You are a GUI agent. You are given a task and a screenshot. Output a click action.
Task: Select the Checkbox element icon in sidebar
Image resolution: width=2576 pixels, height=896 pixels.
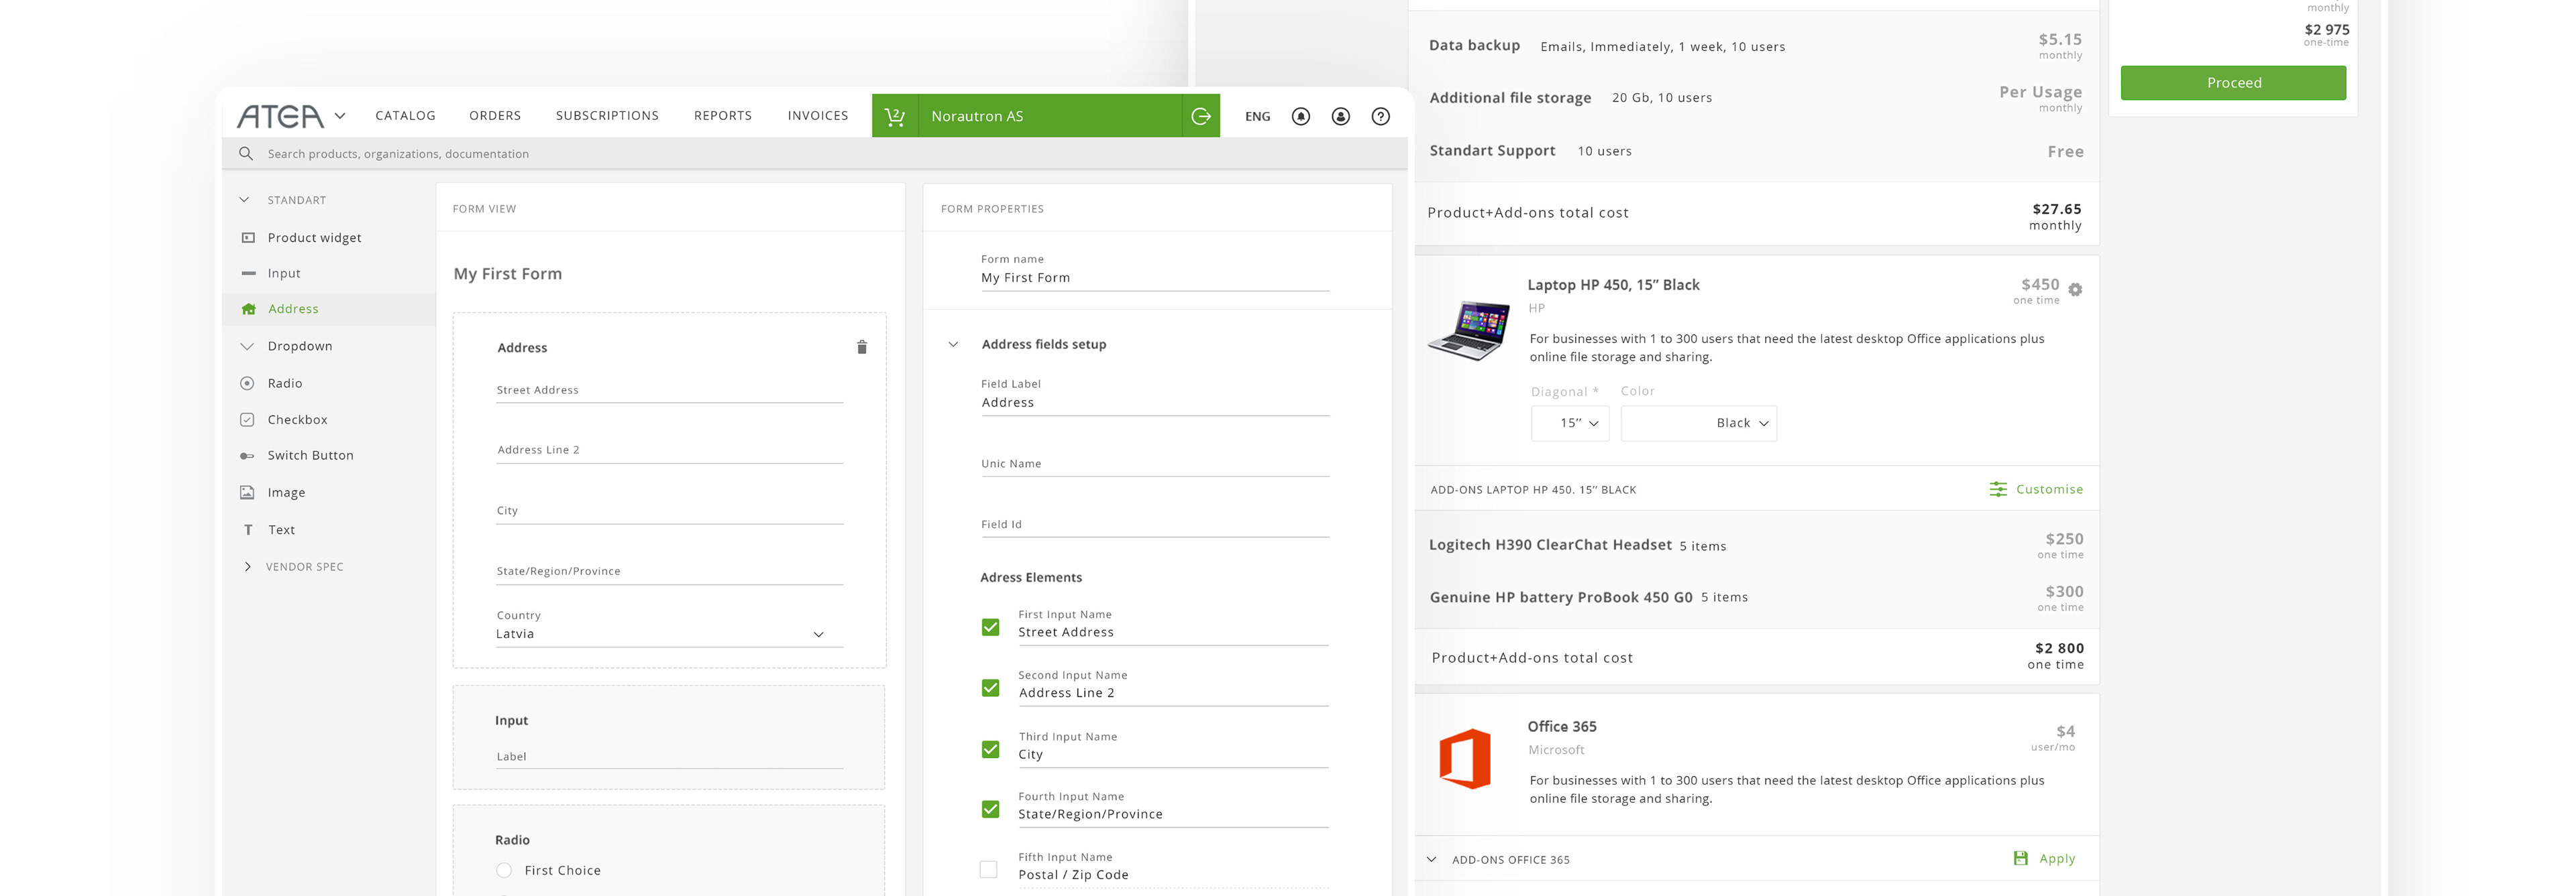[247, 421]
